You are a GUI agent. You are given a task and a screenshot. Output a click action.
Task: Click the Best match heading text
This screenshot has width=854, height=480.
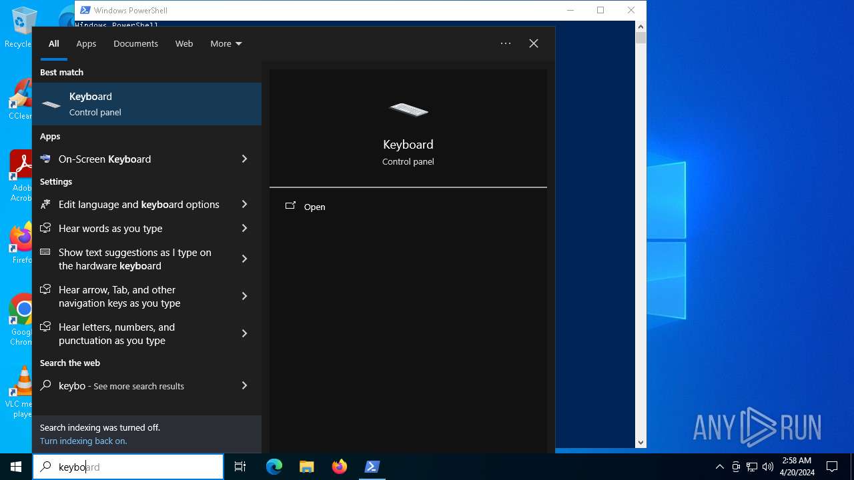(61, 72)
